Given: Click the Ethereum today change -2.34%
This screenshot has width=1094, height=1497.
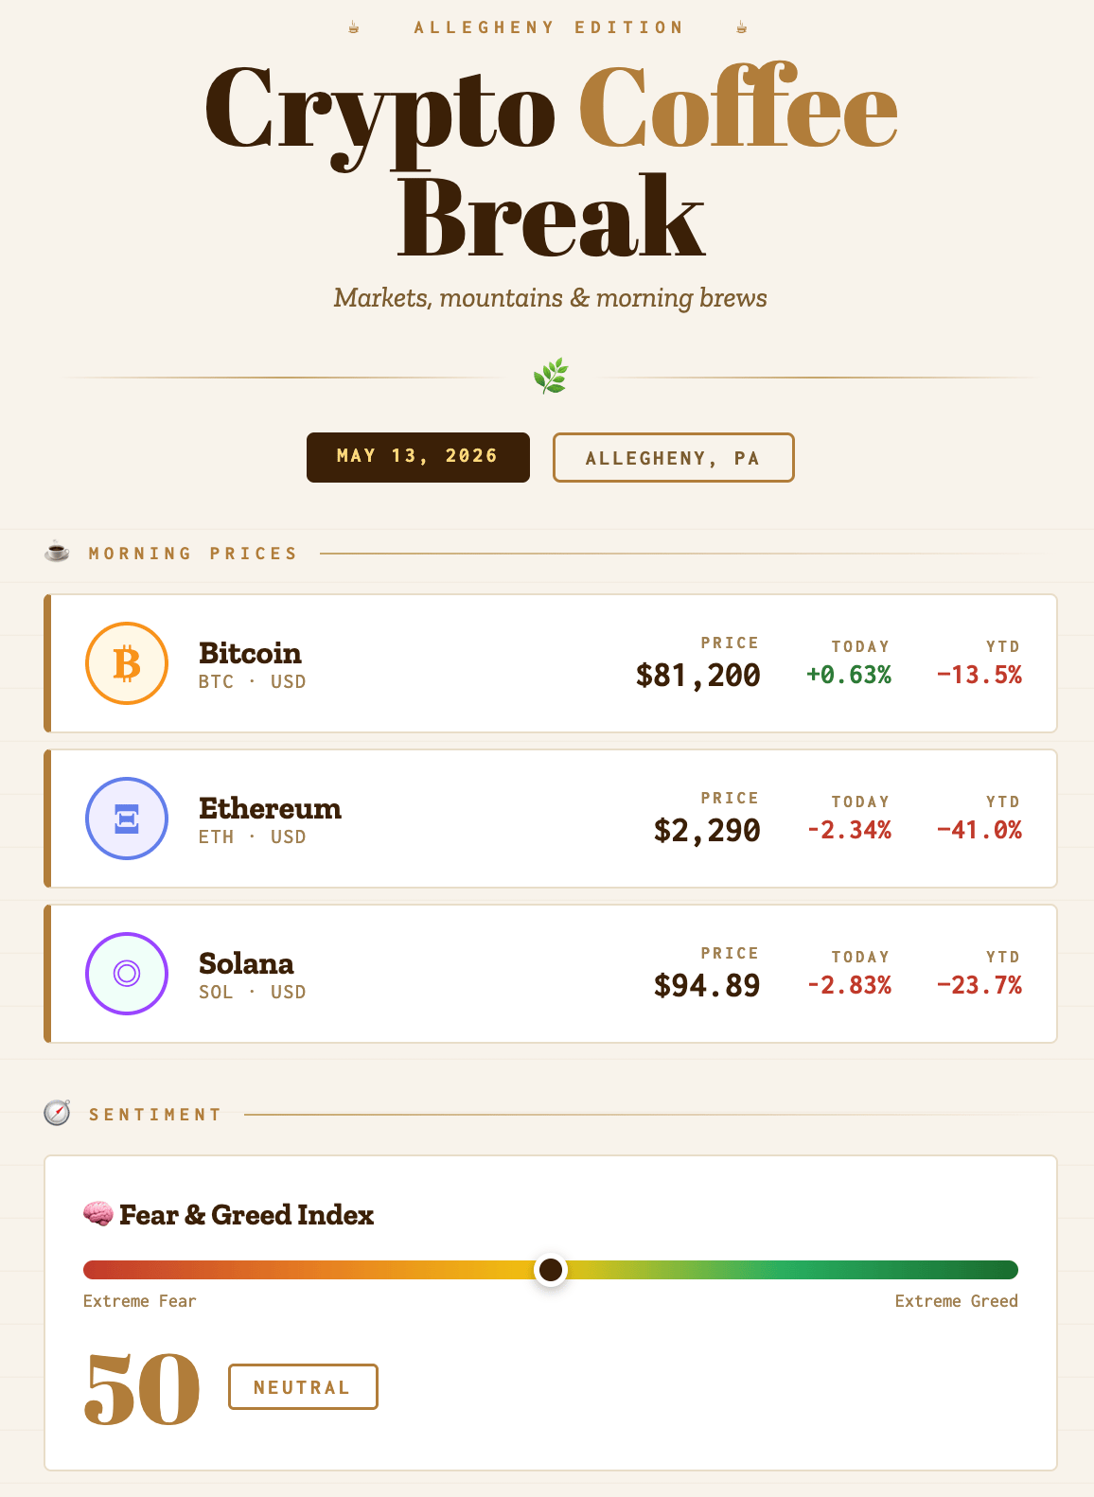Looking at the screenshot, I should click(849, 830).
